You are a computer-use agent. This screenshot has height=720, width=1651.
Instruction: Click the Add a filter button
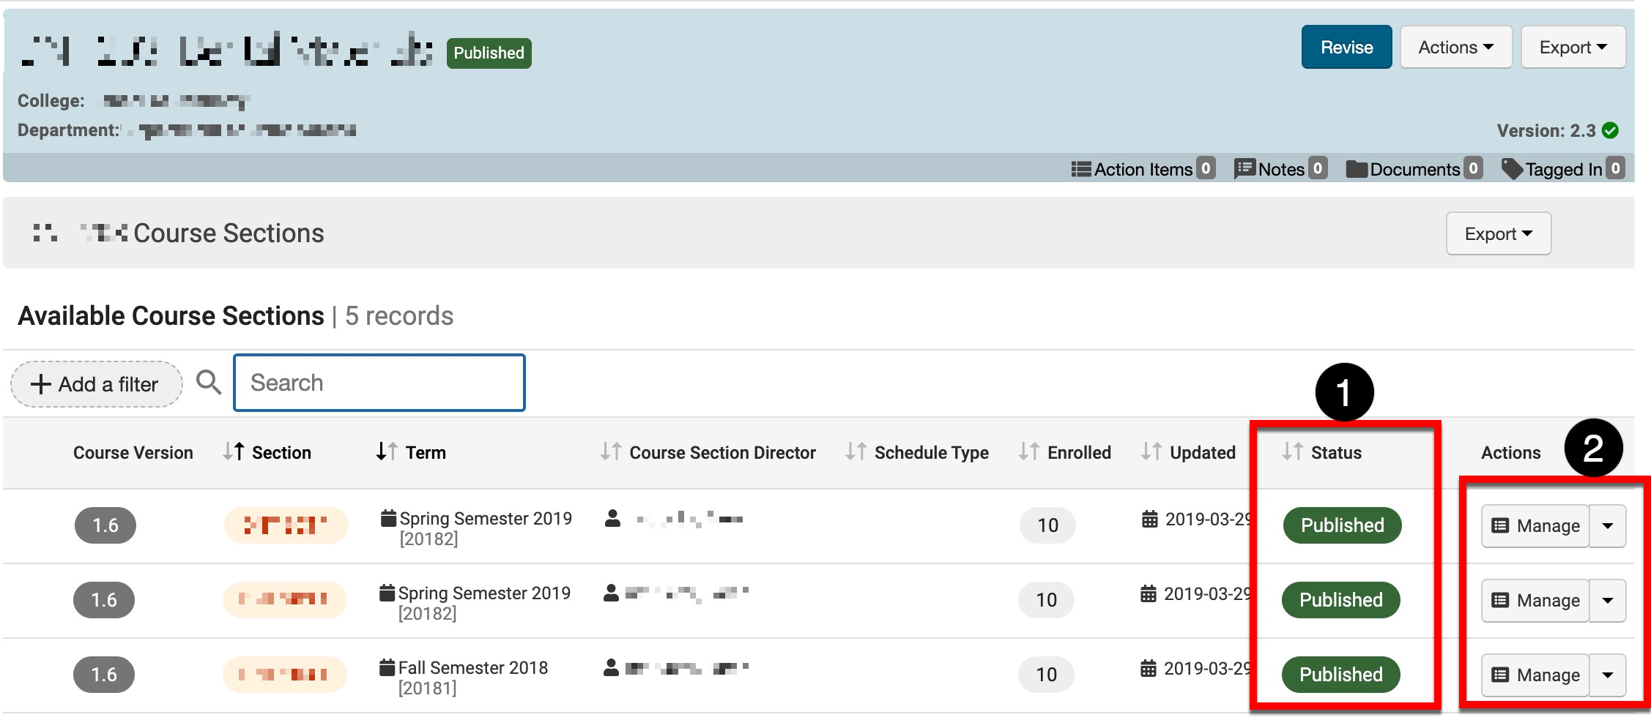point(96,384)
